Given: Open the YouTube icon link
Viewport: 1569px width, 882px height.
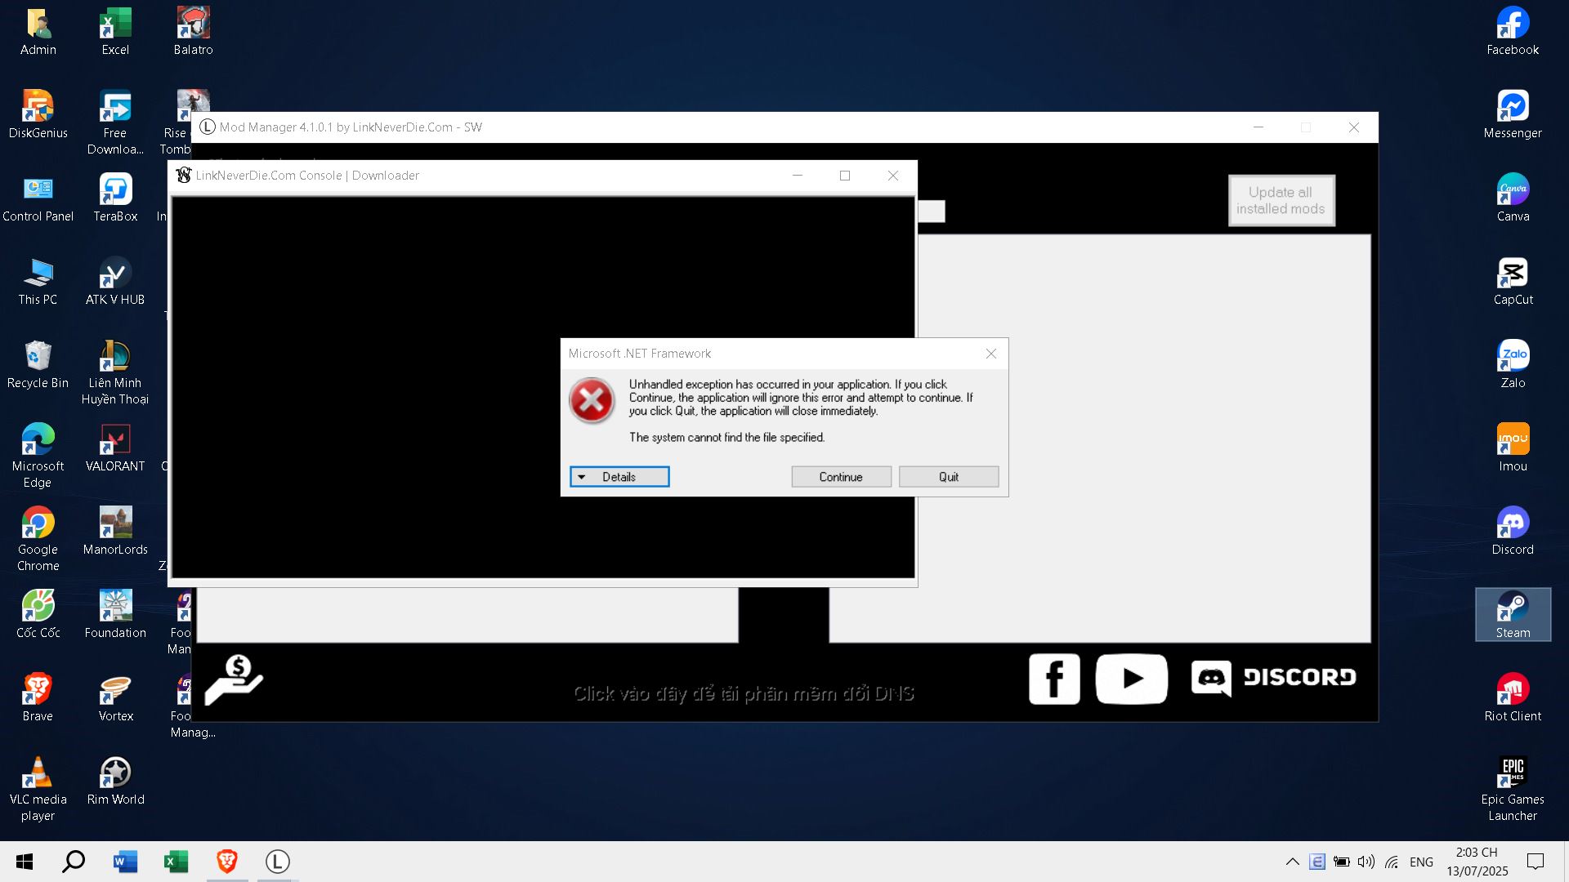Looking at the screenshot, I should point(1131,679).
